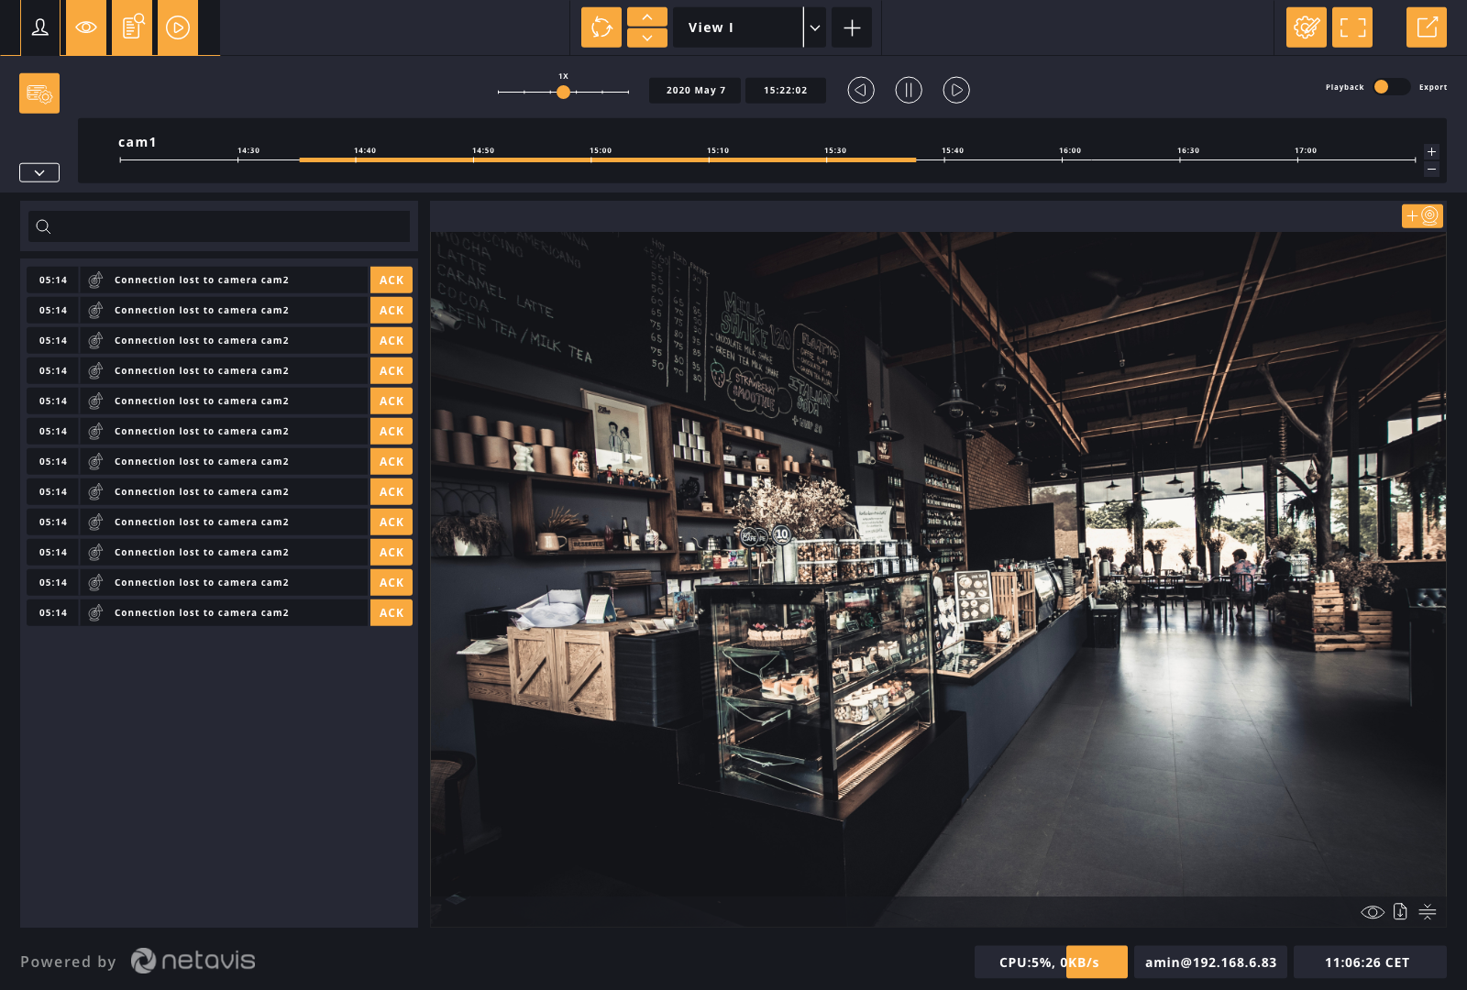The width and height of the screenshot is (1467, 990).
Task: Switch to the live view eye tab
Action: coord(86,27)
